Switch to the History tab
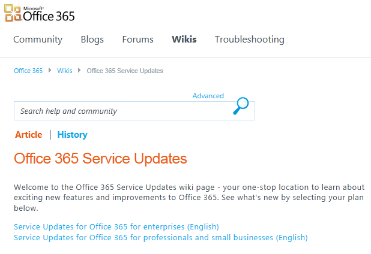The height and width of the screenshot is (254, 371). (72, 135)
